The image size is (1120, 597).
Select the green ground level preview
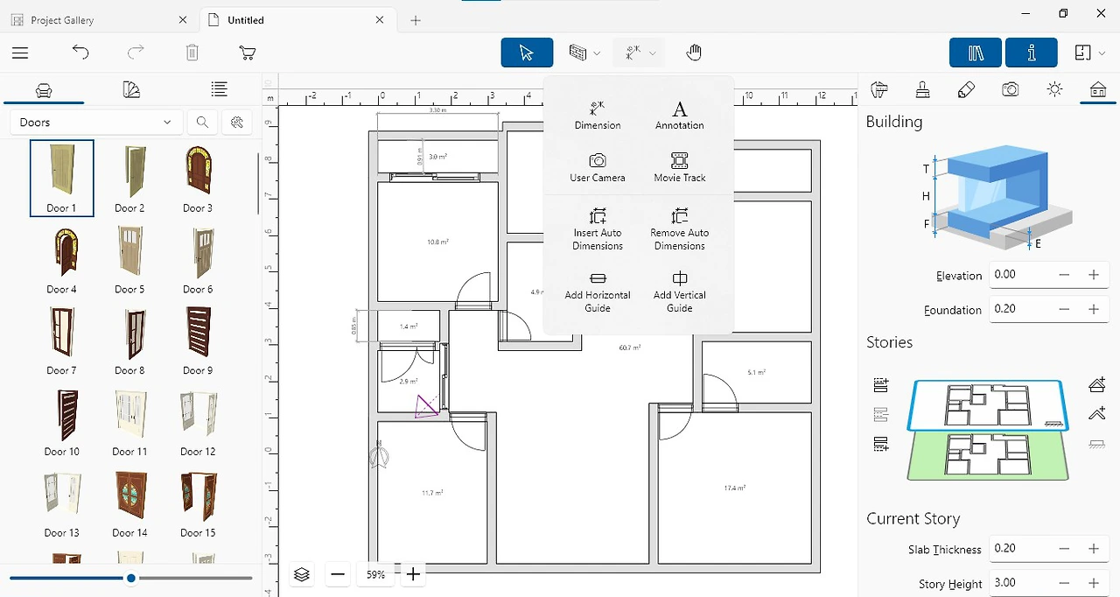(987, 455)
